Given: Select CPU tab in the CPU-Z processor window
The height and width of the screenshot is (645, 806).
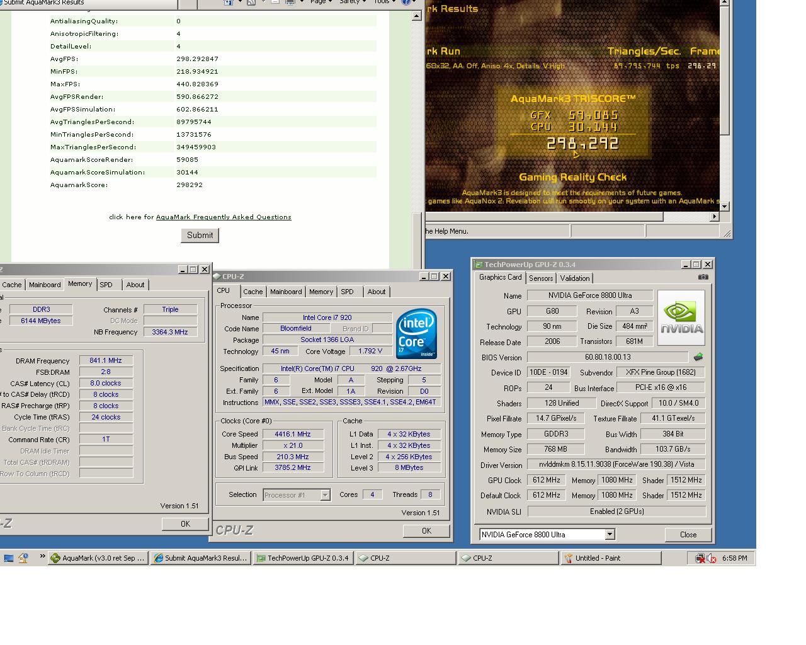Looking at the screenshot, I should pyautogui.click(x=224, y=290).
